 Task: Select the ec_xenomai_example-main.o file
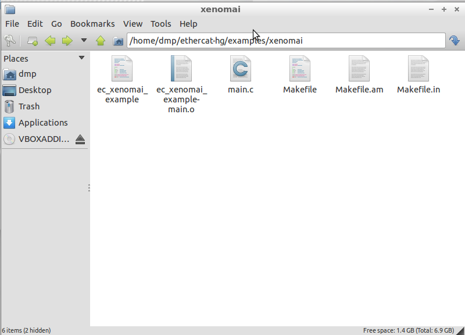(181, 84)
